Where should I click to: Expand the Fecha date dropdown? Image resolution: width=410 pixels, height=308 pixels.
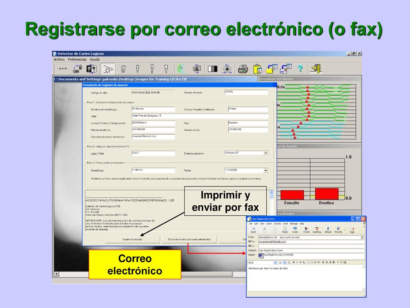click(266, 170)
